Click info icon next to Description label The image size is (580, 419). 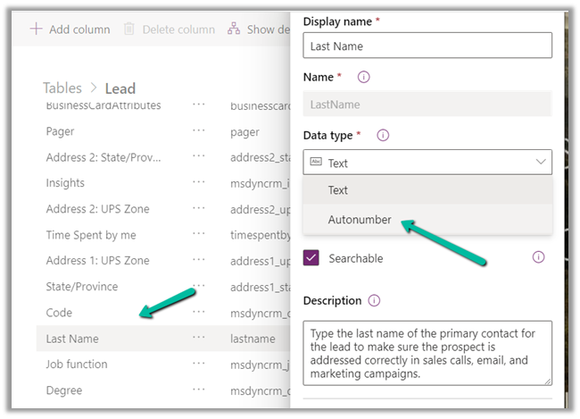click(x=374, y=301)
